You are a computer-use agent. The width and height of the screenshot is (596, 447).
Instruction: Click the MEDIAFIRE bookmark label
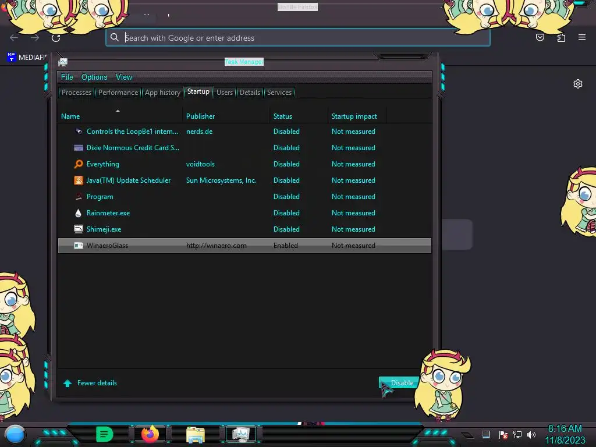[33, 58]
